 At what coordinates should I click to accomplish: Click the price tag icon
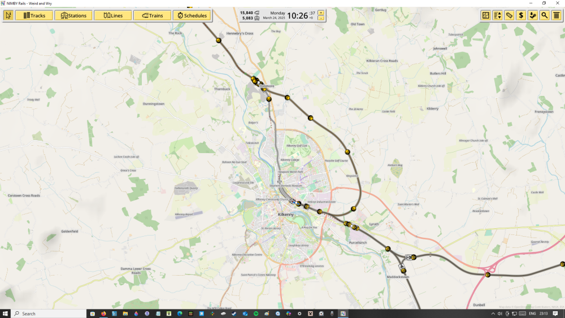[x=509, y=15]
